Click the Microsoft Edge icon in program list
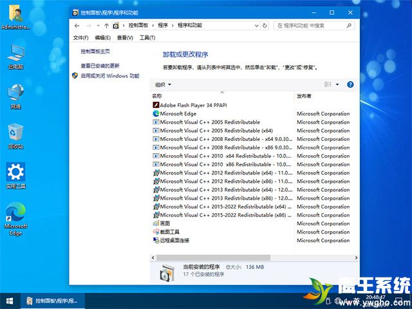This screenshot has height=309, width=412. [156, 113]
